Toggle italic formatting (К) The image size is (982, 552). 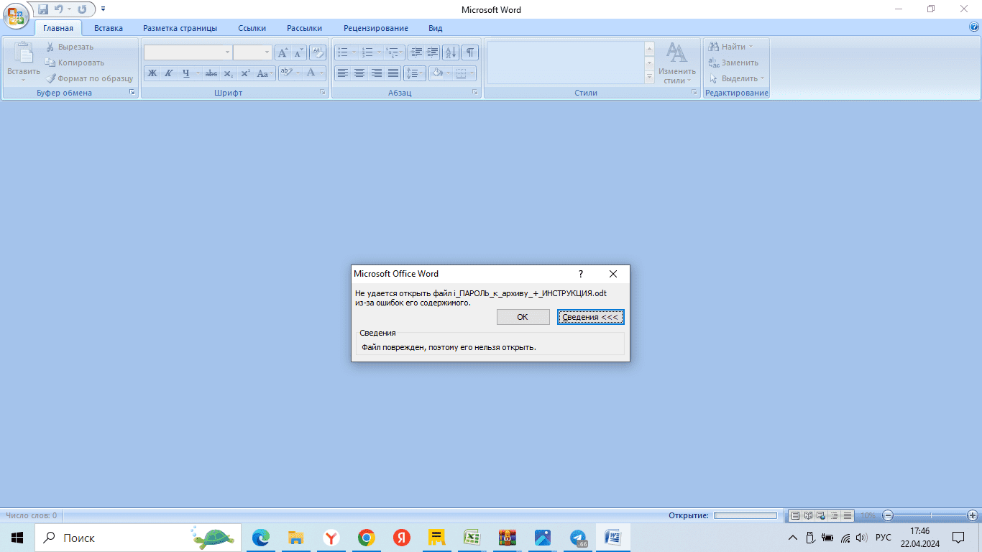tap(169, 73)
